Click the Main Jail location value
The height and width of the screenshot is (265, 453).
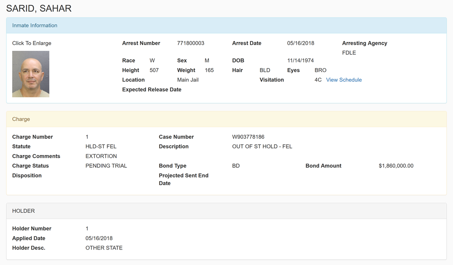(x=188, y=80)
